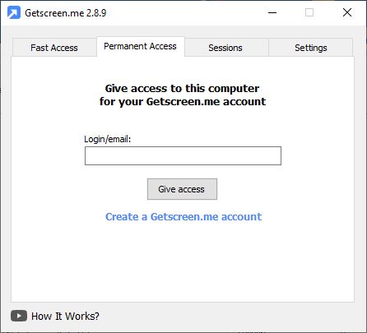Image resolution: width=367 pixels, height=333 pixels.
Task: Click the Getscreen.me arrow logo in title bar
Action: [x=14, y=12]
